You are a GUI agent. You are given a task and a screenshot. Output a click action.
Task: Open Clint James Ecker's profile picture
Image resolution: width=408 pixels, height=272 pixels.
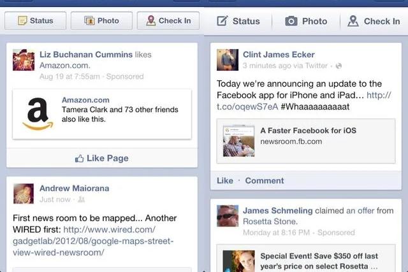pos(228,59)
